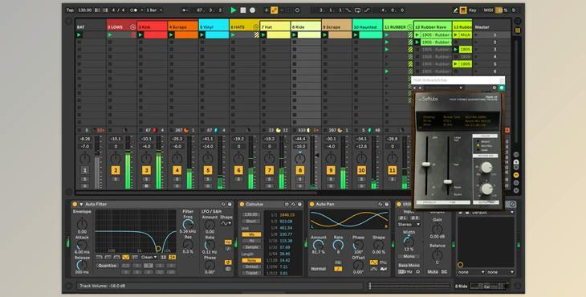Select 24 dB filter slope button

[173, 257]
